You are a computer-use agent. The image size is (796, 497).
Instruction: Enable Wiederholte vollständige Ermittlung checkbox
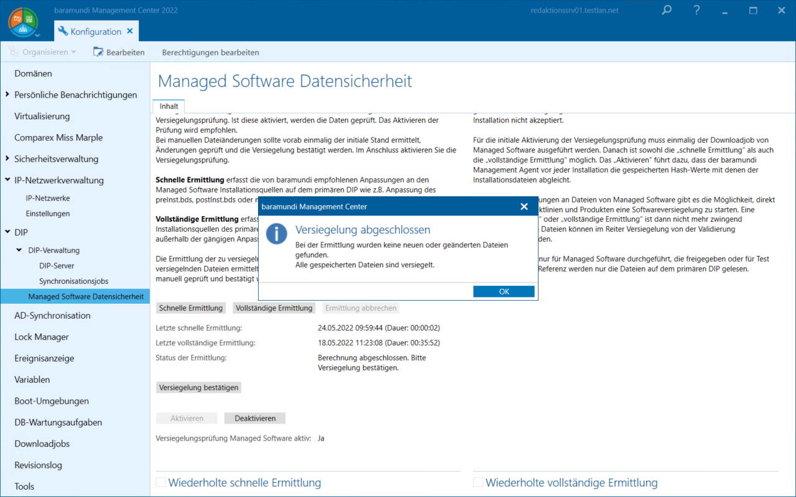(x=478, y=482)
